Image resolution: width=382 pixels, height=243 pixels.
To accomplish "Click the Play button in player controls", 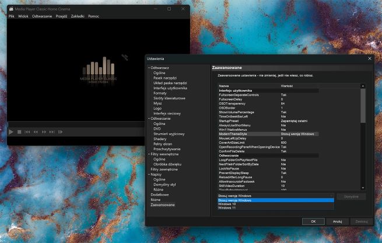I will coord(11,132).
